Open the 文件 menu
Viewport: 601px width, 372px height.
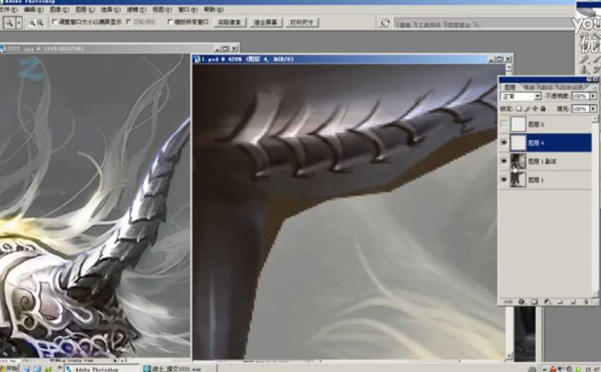tap(8, 10)
